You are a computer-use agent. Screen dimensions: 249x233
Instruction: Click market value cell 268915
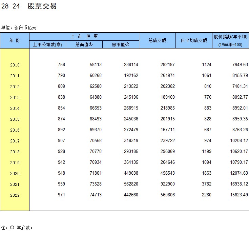click(131, 108)
